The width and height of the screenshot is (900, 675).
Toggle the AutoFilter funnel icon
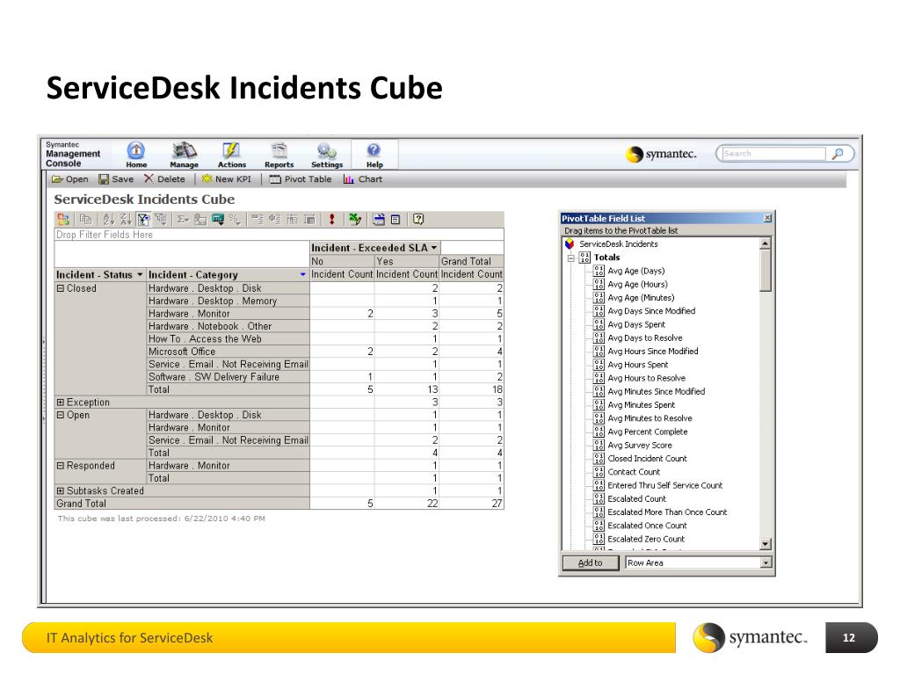(x=143, y=219)
